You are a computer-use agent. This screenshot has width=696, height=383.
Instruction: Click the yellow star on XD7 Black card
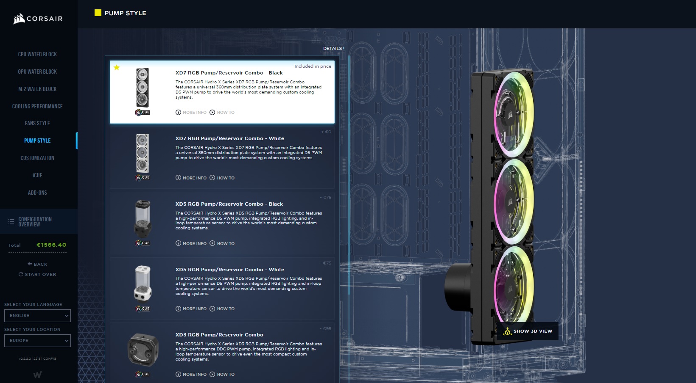pos(117,67)
